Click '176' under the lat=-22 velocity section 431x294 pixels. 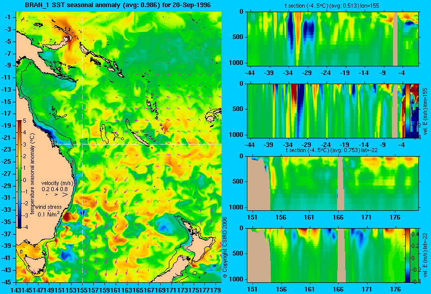[x=396, y=289]
